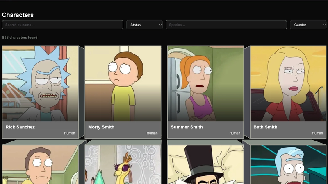Open the Morty Smith character image
The width and height of the screenshot is (328, 184).
pos(123,84)
